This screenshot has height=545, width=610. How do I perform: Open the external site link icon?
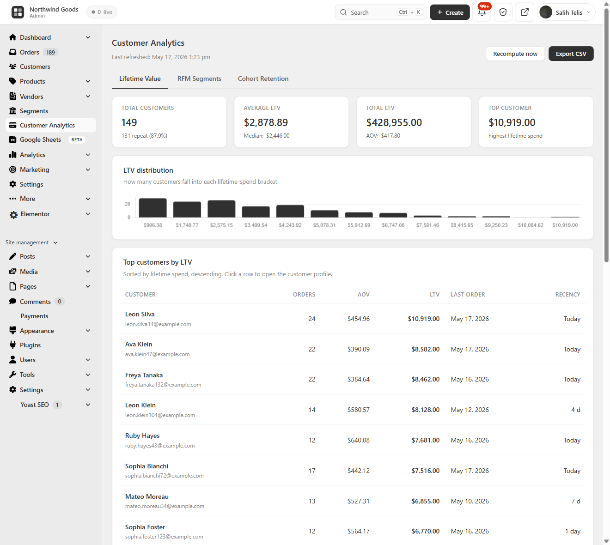pos(525,12)
